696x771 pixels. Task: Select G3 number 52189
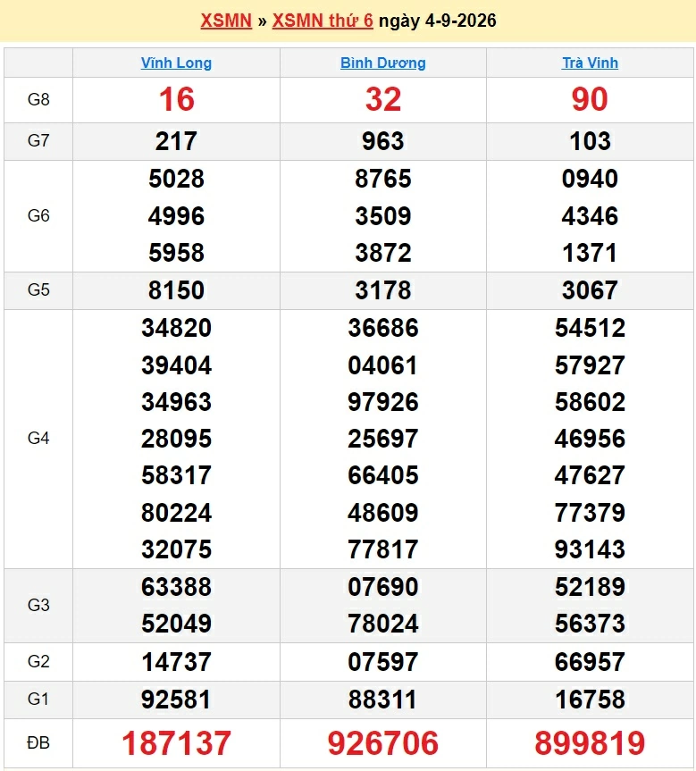click(590, 587)
